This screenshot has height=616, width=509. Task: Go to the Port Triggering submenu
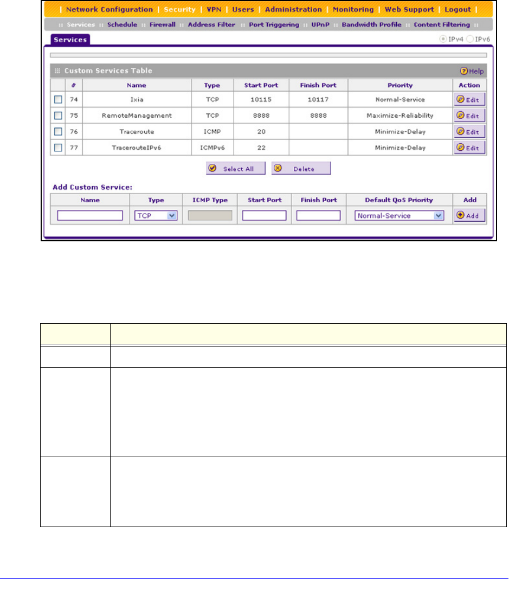(274, 24)
